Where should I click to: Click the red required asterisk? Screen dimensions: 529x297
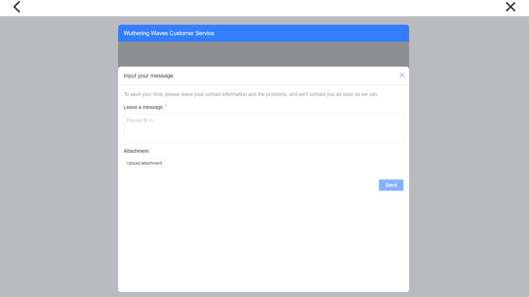pos(166,106)
